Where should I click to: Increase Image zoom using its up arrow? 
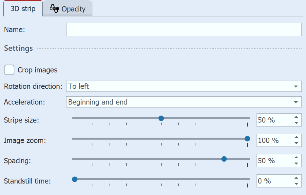[x=296, y=138]
